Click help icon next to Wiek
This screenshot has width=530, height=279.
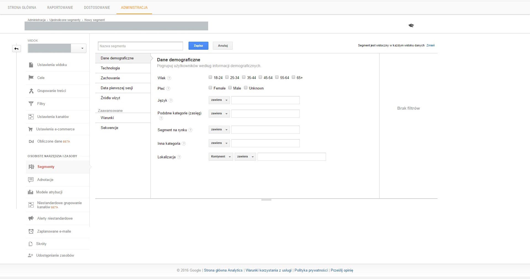click(169, 78)
